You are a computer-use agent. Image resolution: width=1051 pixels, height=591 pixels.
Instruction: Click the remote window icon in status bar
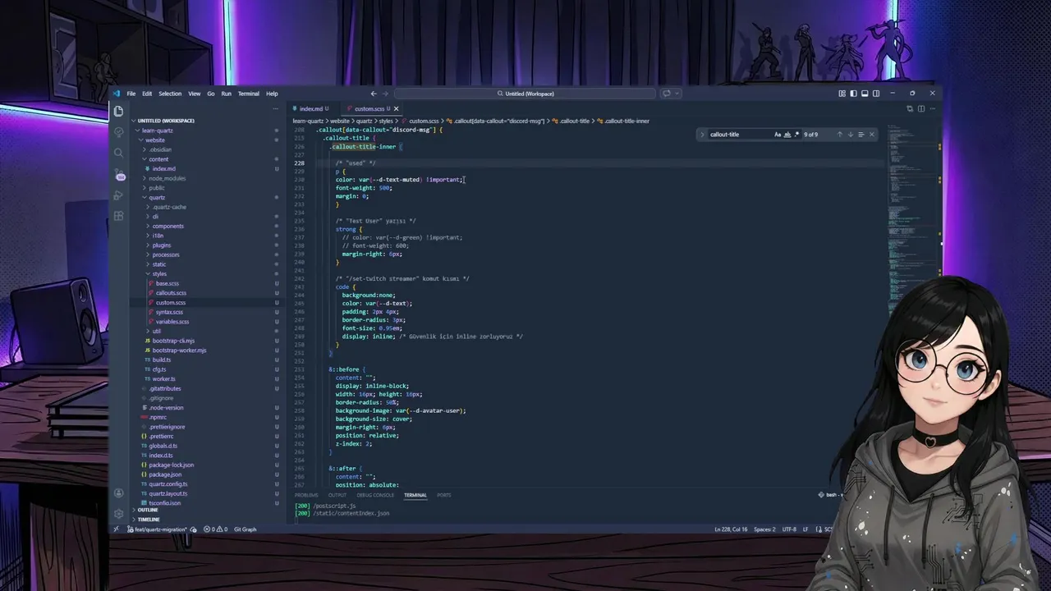click(116, 529)
